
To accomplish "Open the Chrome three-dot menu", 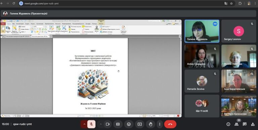I will pos(255,3).
